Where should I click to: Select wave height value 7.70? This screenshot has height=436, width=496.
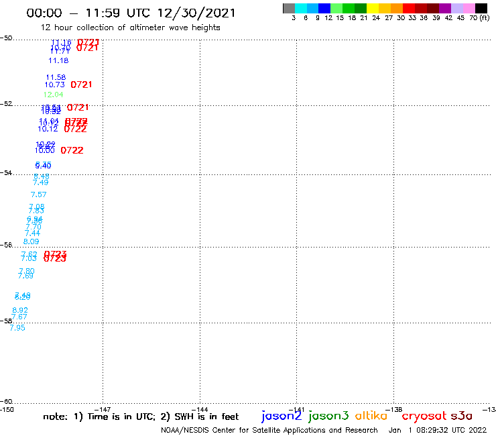[34, 227]
